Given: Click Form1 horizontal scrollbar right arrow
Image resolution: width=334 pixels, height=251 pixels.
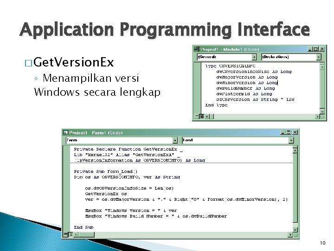Looking at the screenshot, I should coord(290,235).
